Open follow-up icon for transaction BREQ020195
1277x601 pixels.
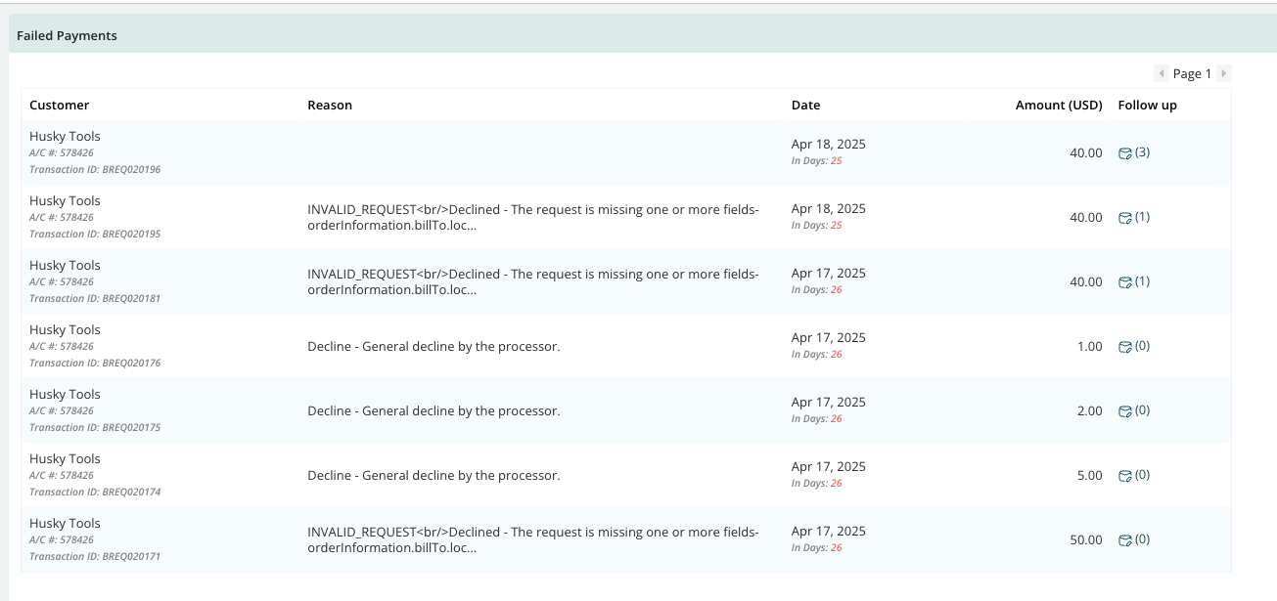1125,218
